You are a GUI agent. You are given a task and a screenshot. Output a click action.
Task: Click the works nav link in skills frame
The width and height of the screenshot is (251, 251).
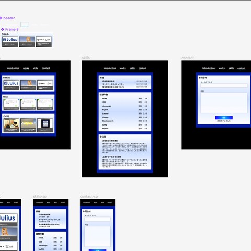tap(123, 69)
